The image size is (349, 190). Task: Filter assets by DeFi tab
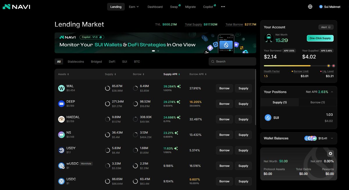(112, 62)
